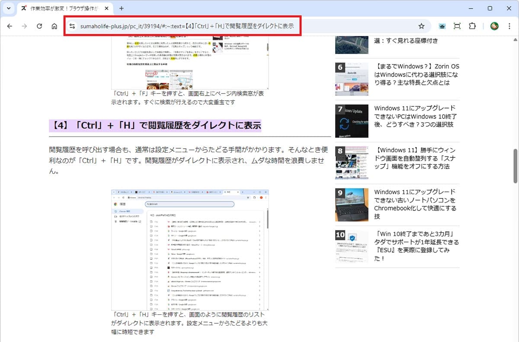Click the Forward navigation arrow
The width and height of the screenshot is (519, 342).
[x=24, y=26]
